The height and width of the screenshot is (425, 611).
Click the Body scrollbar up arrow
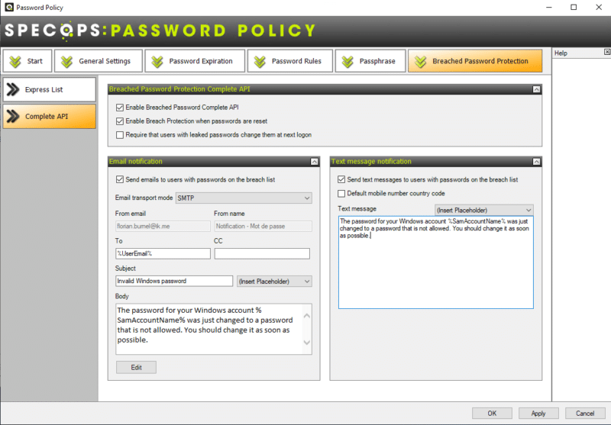[x=307, y=316]
